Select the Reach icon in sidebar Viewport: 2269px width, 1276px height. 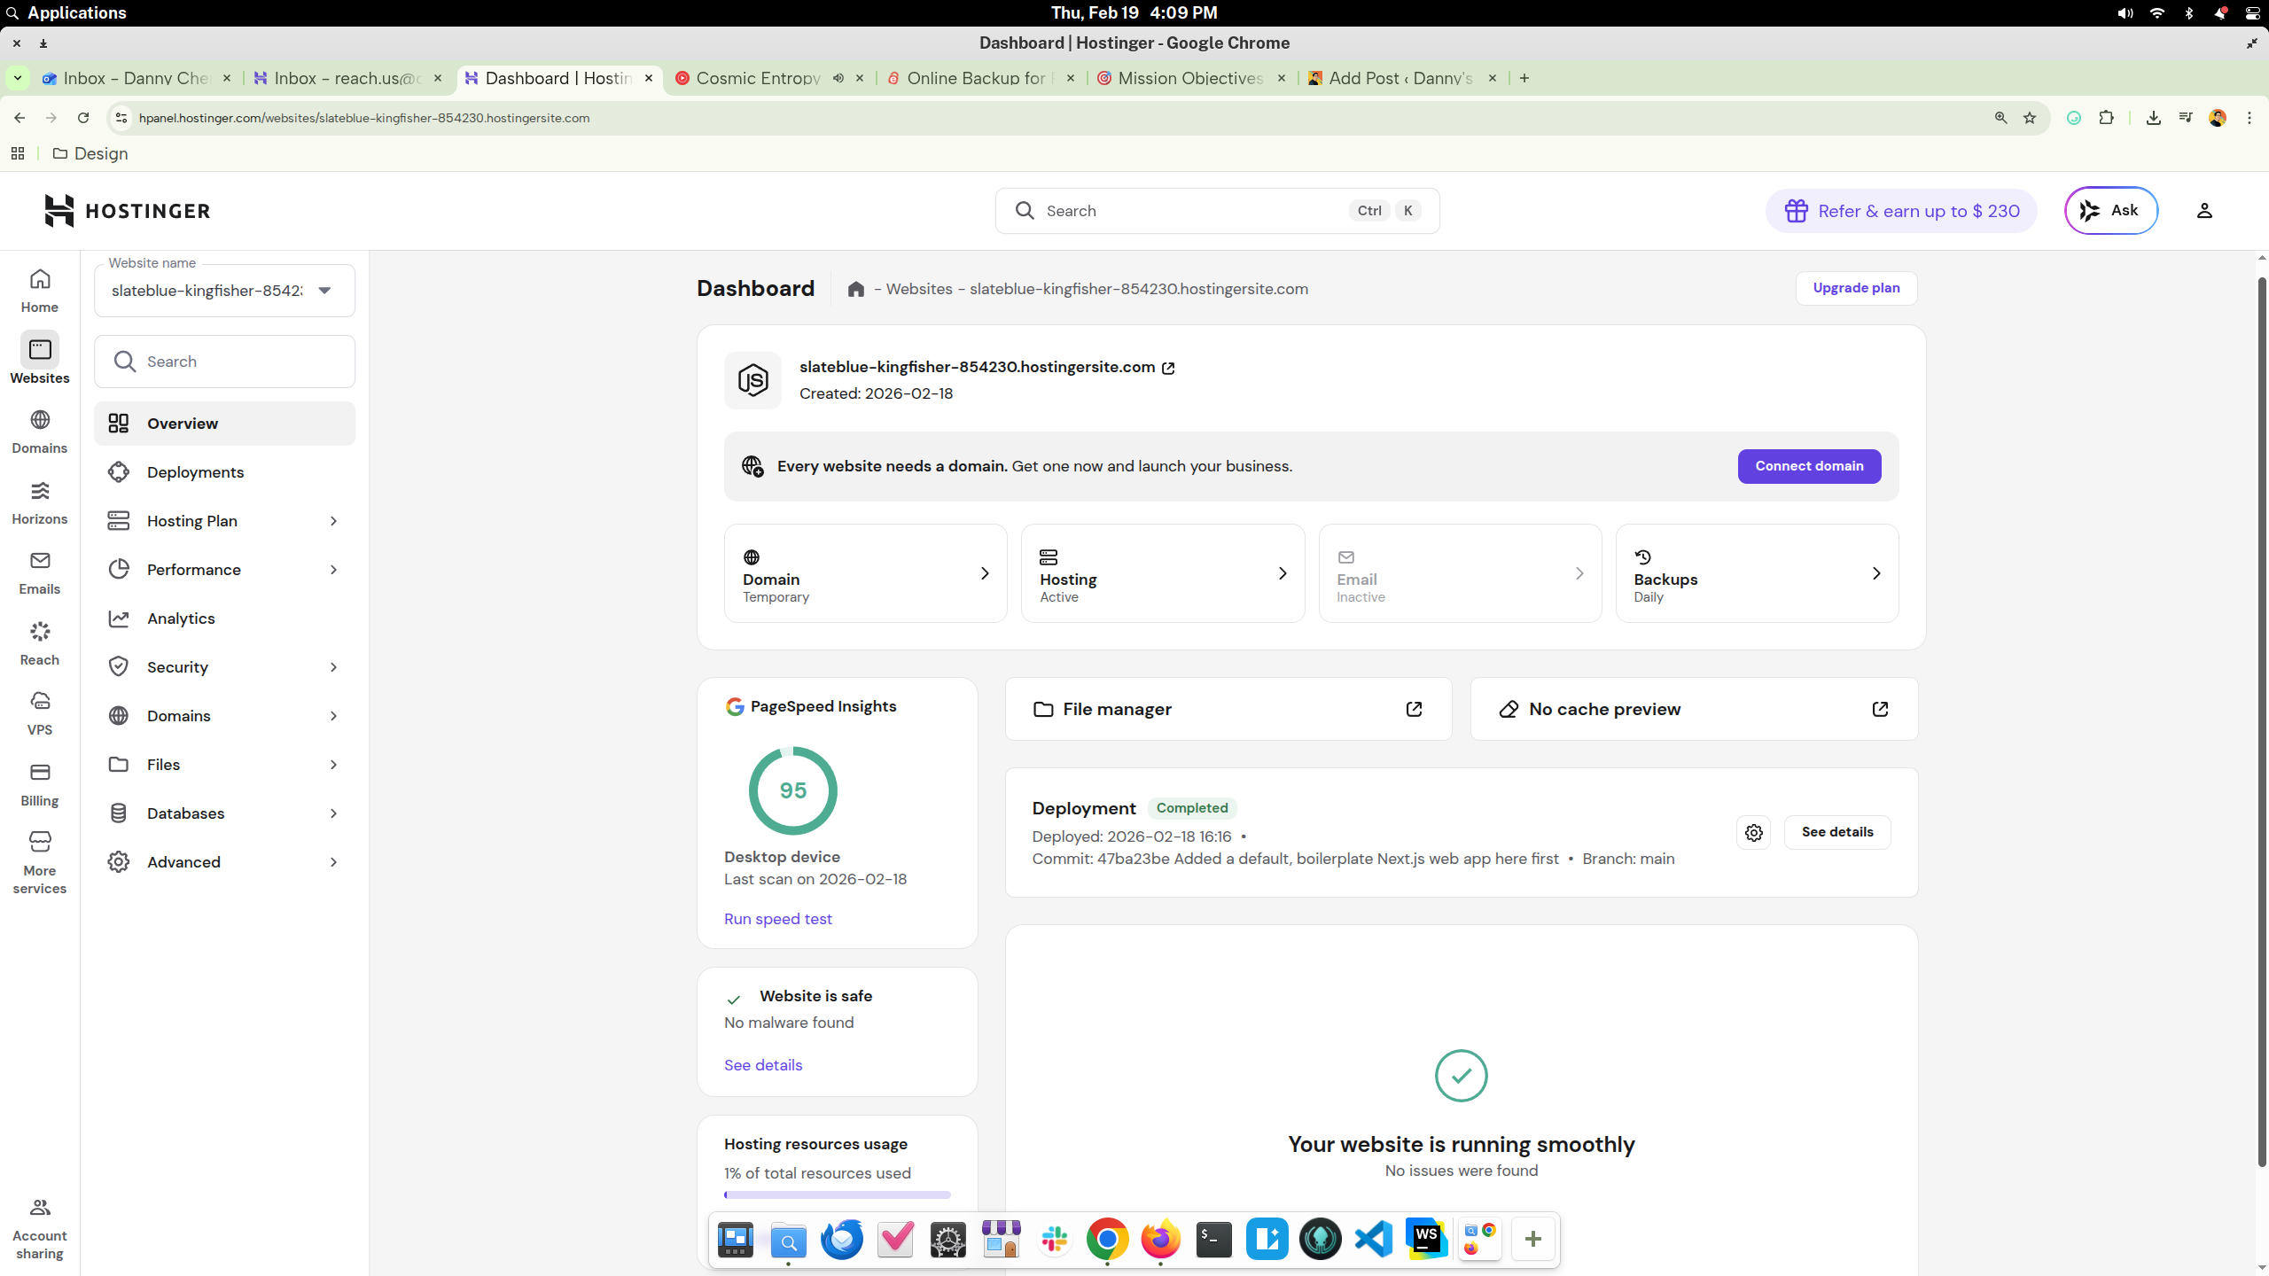(39, 642)
